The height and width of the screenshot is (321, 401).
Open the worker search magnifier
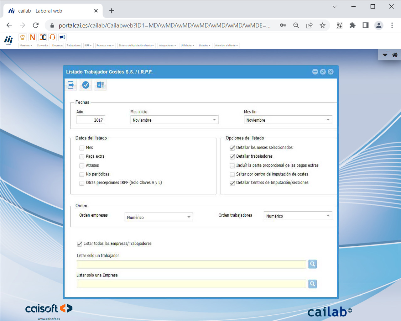[312, 264]
